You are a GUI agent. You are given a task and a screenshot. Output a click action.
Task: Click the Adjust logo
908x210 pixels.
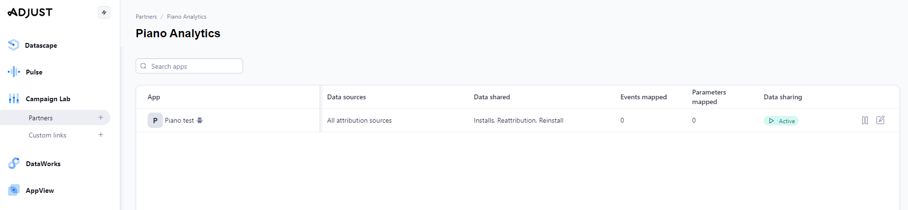tap(30, 12)
